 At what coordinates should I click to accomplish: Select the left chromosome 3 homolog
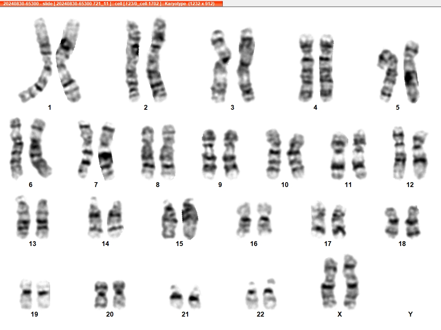(x=221, y=66)
